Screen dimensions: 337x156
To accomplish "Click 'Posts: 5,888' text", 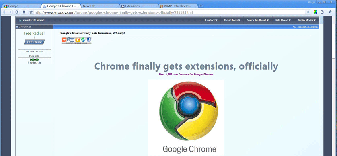I will point(35,56).
